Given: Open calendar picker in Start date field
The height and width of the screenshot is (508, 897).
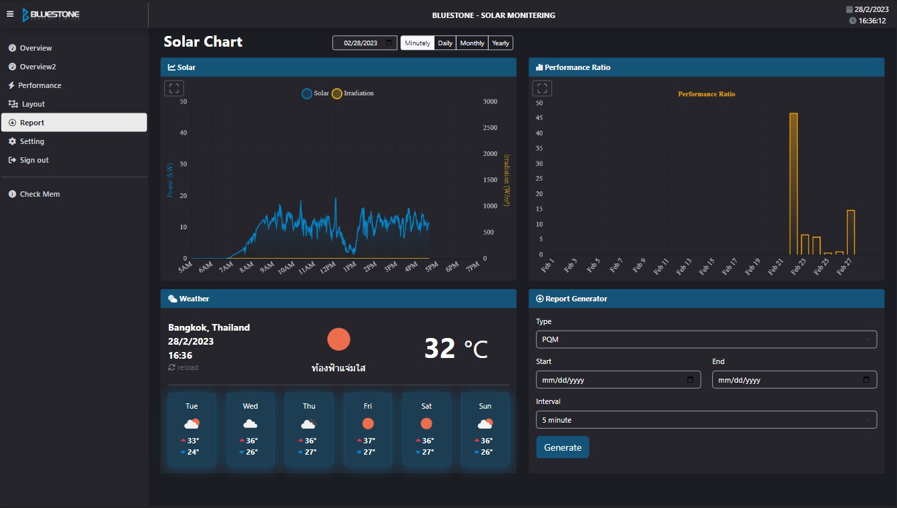Looking at the screenshot, I should (x=690, y=380).
